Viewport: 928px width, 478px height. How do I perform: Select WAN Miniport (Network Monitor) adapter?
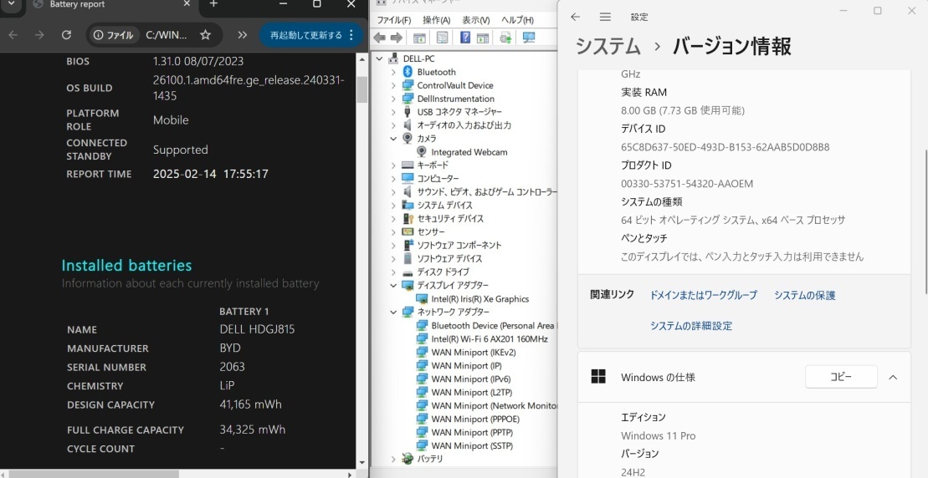point(494,405)
